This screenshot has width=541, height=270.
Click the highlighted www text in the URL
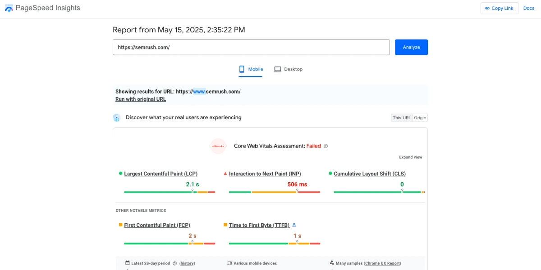[x=199, y=91]
